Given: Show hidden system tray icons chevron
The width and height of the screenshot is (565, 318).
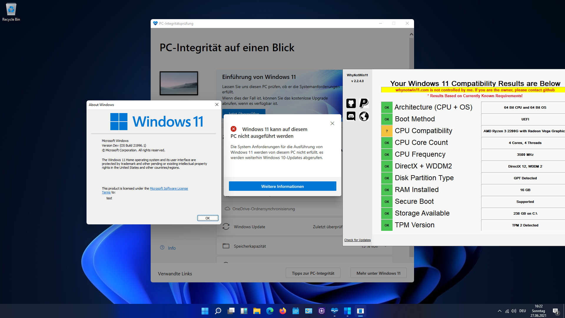Looking at the screenshot, I should point(499,311).
